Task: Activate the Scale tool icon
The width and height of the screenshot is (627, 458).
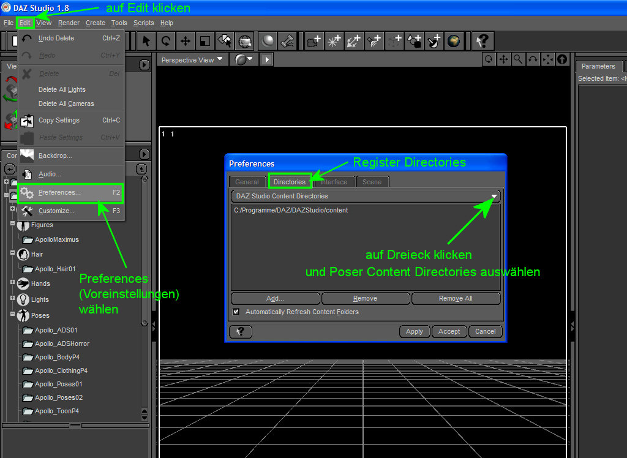Action: click(x=205, y=41)
